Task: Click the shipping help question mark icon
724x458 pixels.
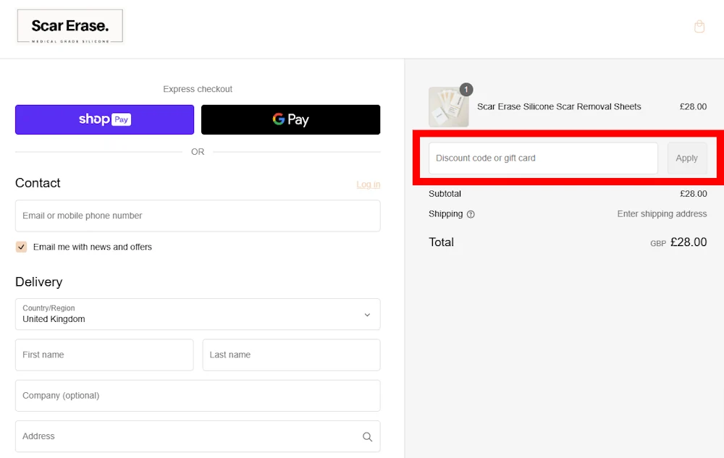Action: (x=471, y=214)
